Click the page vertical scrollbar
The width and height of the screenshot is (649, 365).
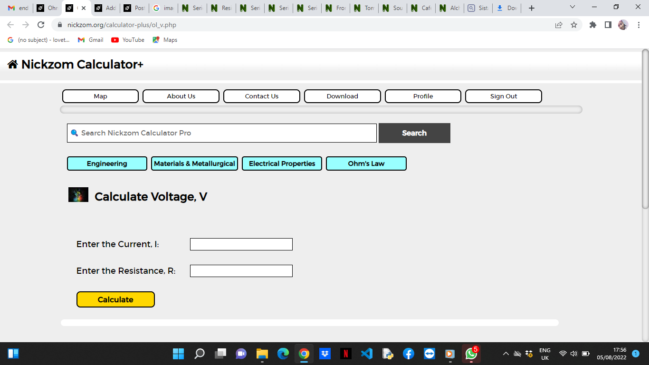tap(645, 128)
